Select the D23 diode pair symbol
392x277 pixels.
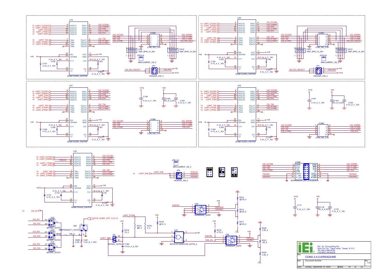pyautogui.click(x=51, y=235)
